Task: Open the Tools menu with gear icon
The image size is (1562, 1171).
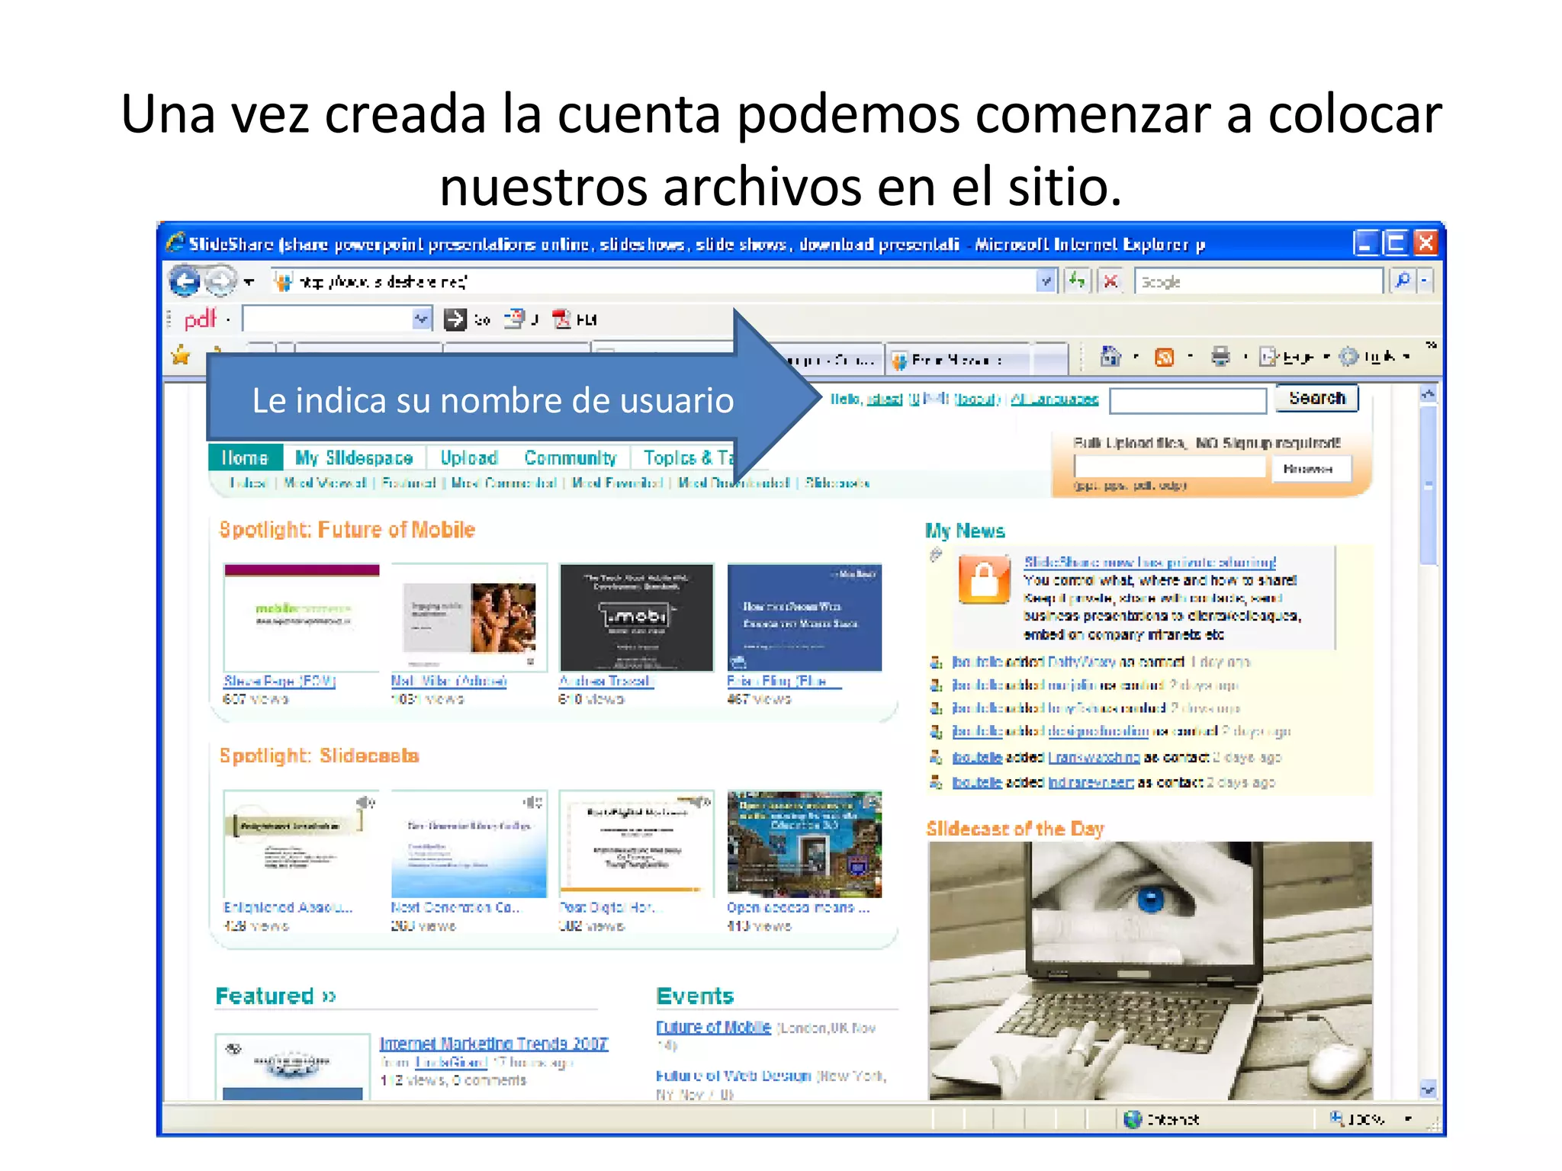Action: 1374,357
